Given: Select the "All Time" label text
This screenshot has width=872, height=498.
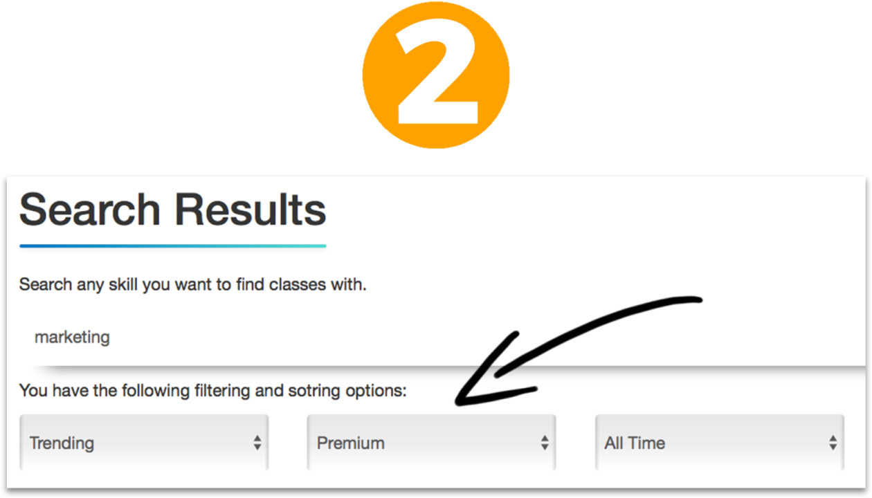Looking at the screenshot, I should pos(635,443).
